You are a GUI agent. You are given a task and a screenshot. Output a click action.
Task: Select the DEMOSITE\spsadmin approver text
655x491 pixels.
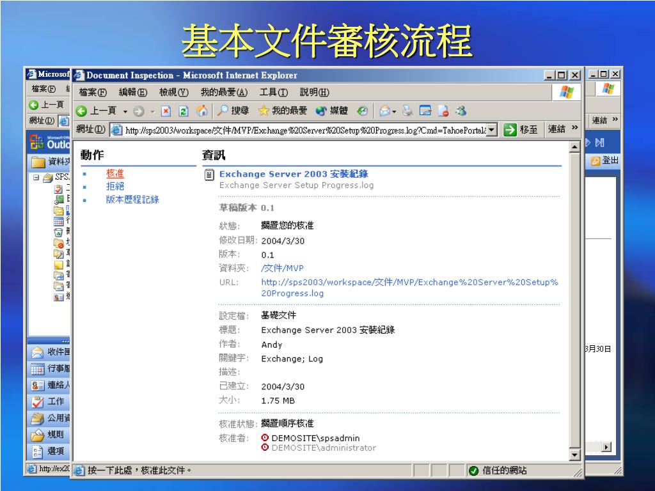coord(315,438)
